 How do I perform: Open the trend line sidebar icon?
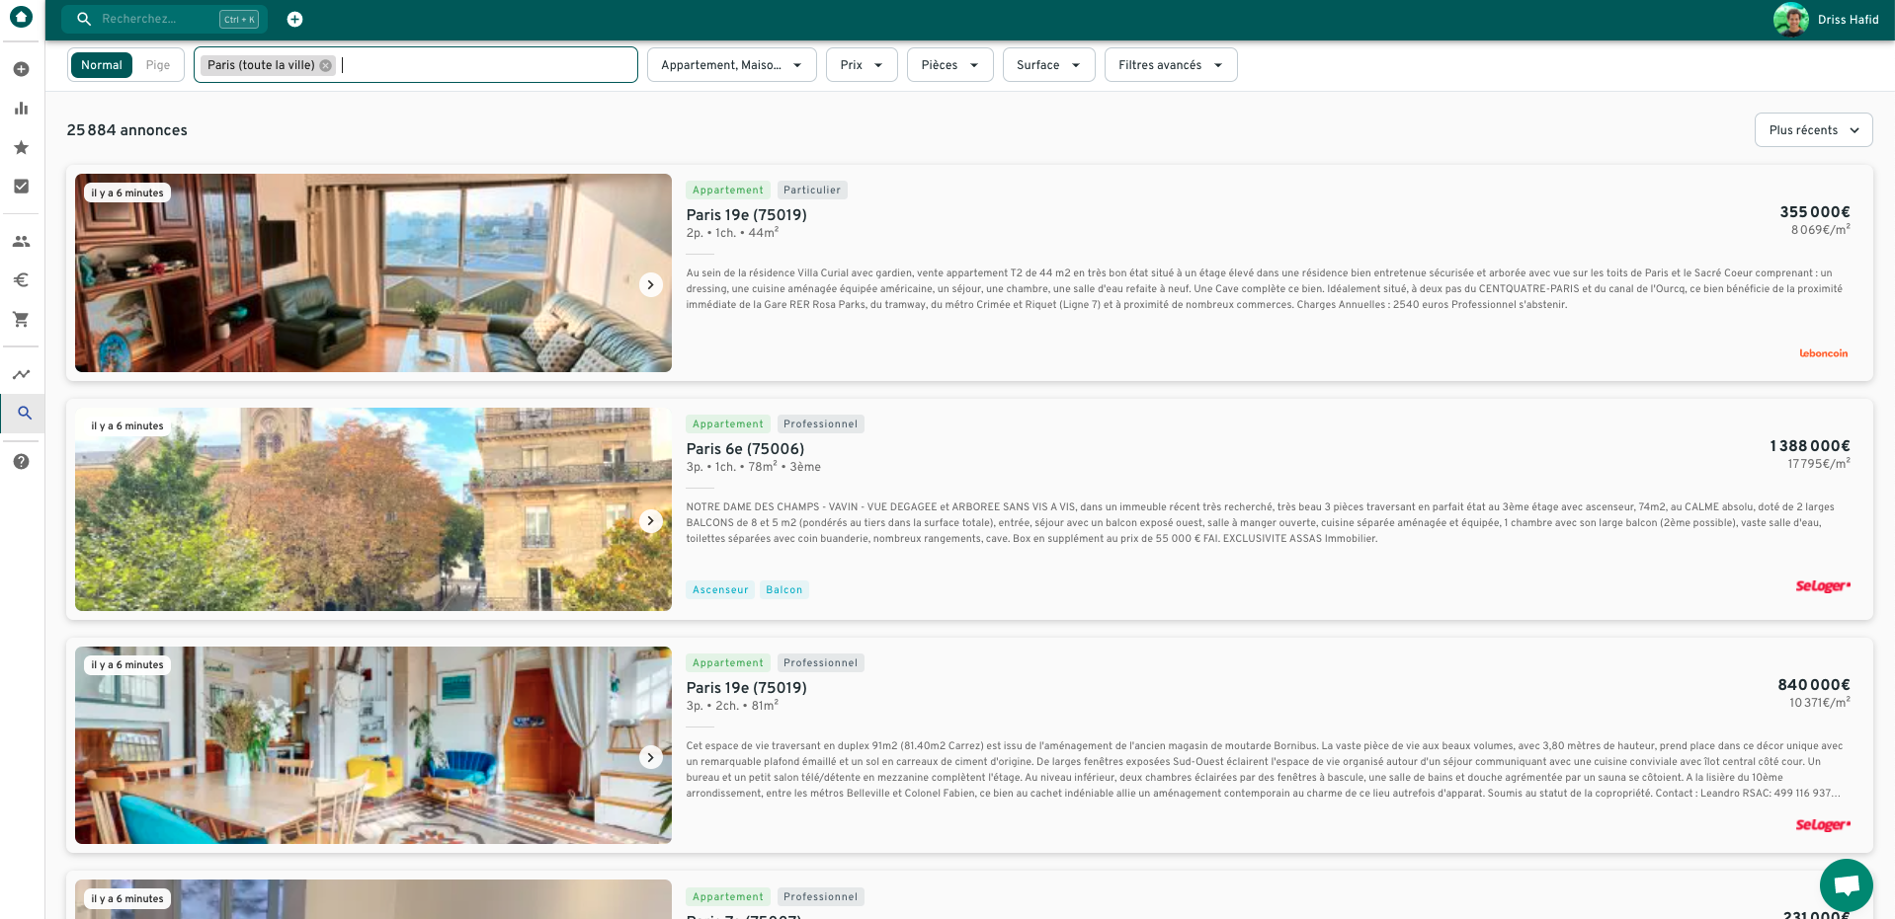click(x=21, y=374)
